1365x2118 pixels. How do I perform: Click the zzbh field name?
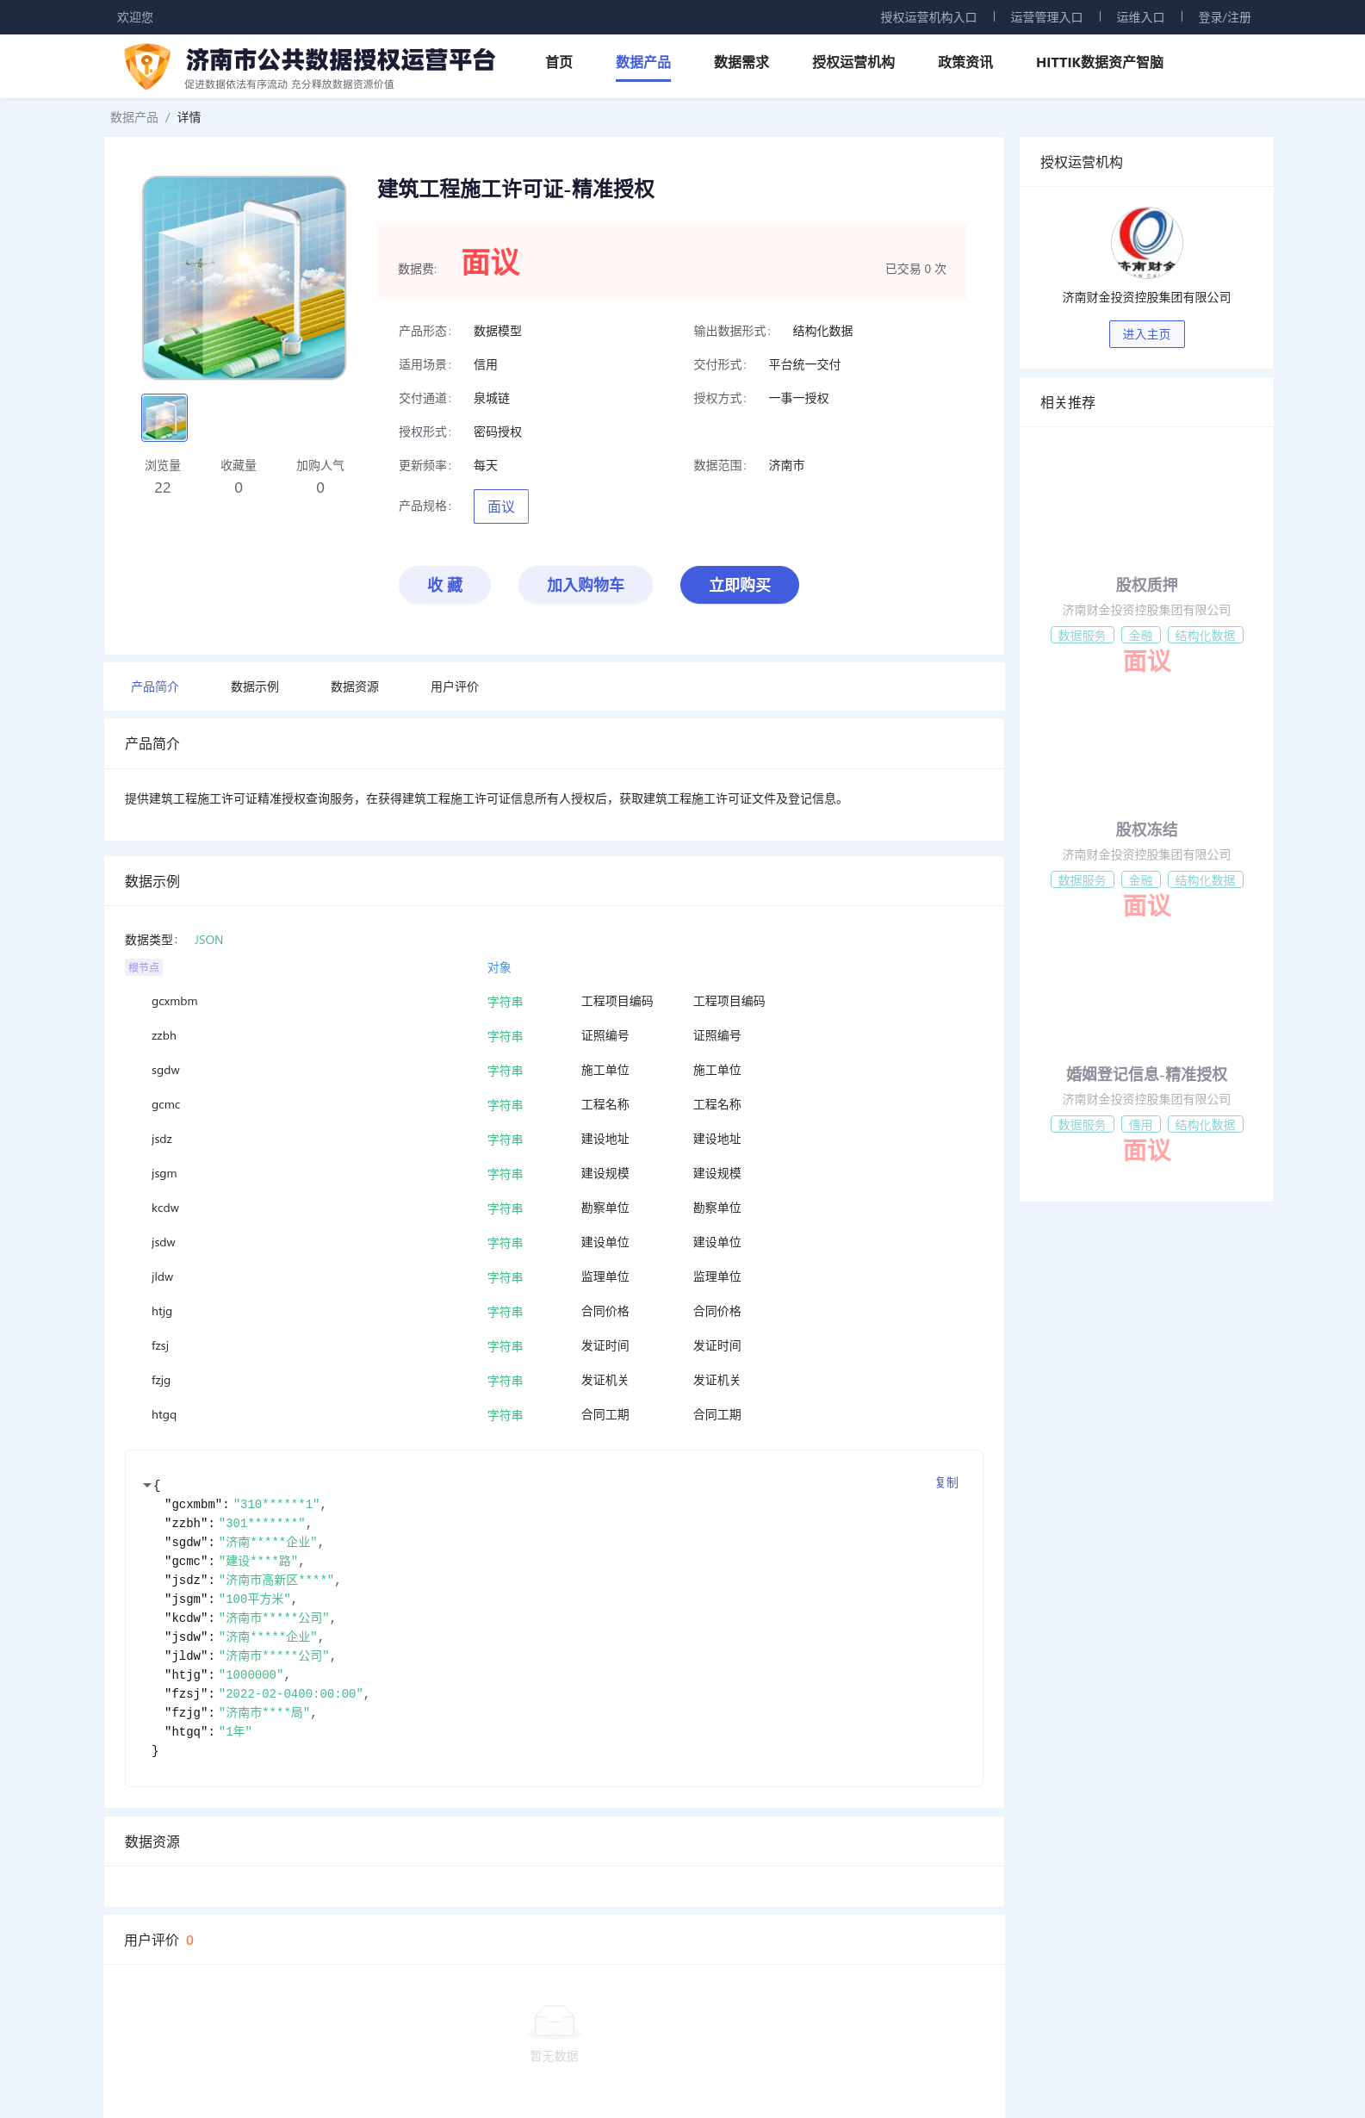coord(164,1035)
